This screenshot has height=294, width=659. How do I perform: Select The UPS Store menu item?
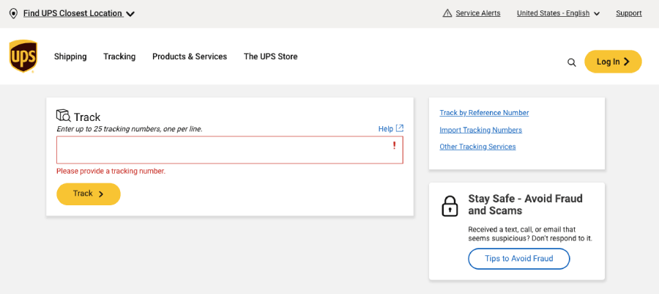pyautogui.click(x=271, y=56)
